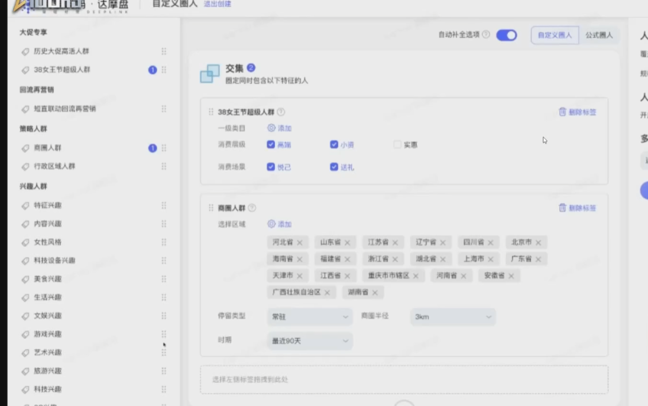Click the gear 添加 icon for 选择区域
Screen dimensions: 648x406
pyautogui.click(x=271, y=224)
